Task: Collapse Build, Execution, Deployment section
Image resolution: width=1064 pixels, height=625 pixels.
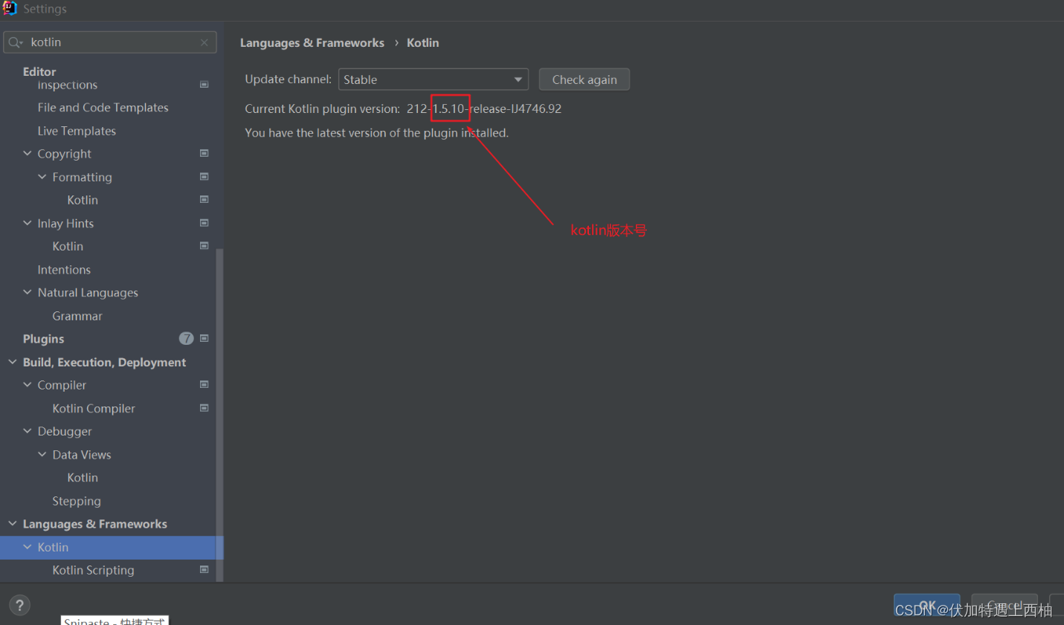Action: (13, 362)
